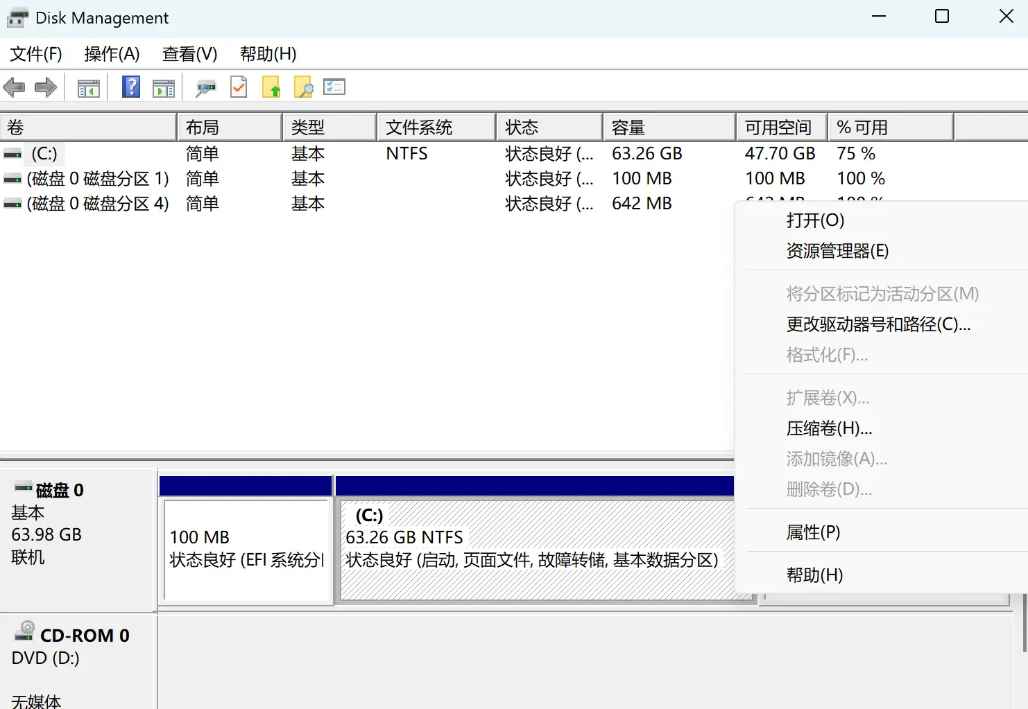Sort by the % 可用 column header

coord(891,128)
